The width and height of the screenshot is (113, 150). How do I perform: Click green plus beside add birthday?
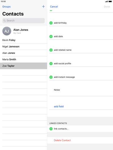(x=51, y=23)
